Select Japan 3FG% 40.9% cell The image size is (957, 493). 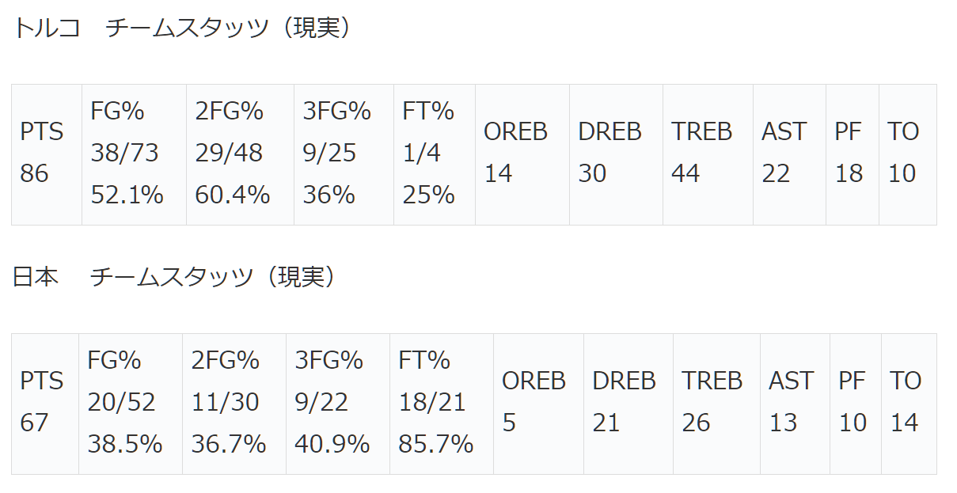click(x=338, y=404)
